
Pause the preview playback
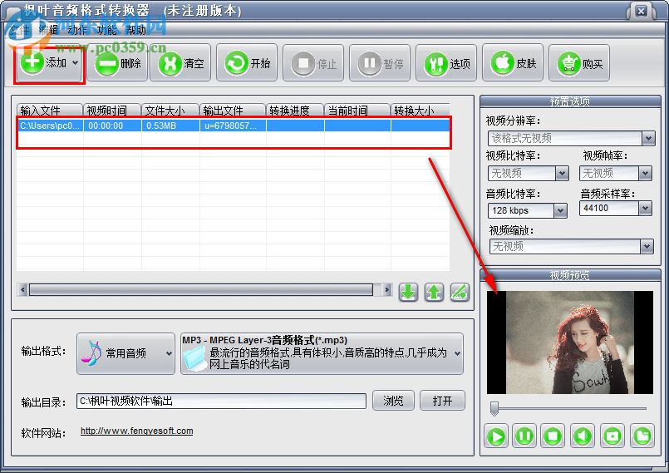pos(524,436)
